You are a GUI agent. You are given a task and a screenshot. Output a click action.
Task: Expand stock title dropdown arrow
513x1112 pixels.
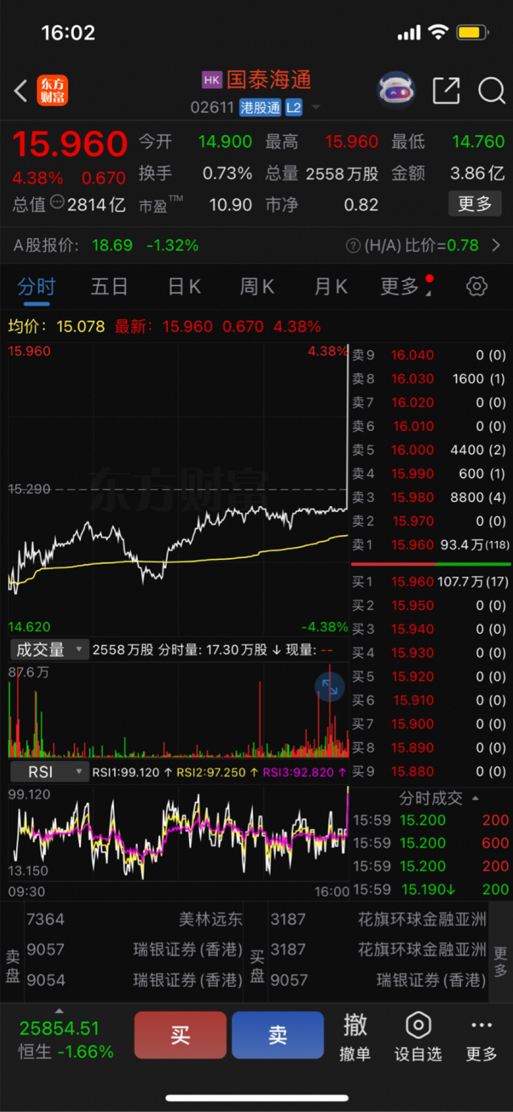coord(316,107)
